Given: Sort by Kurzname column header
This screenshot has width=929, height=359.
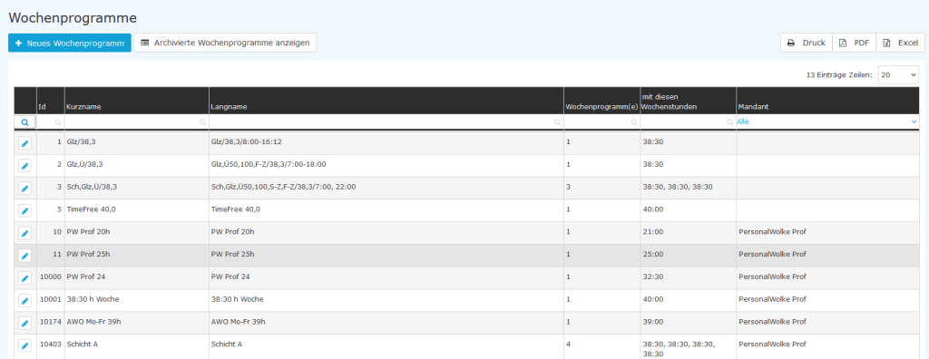Looking at the screenshot, I should [137, 101].
